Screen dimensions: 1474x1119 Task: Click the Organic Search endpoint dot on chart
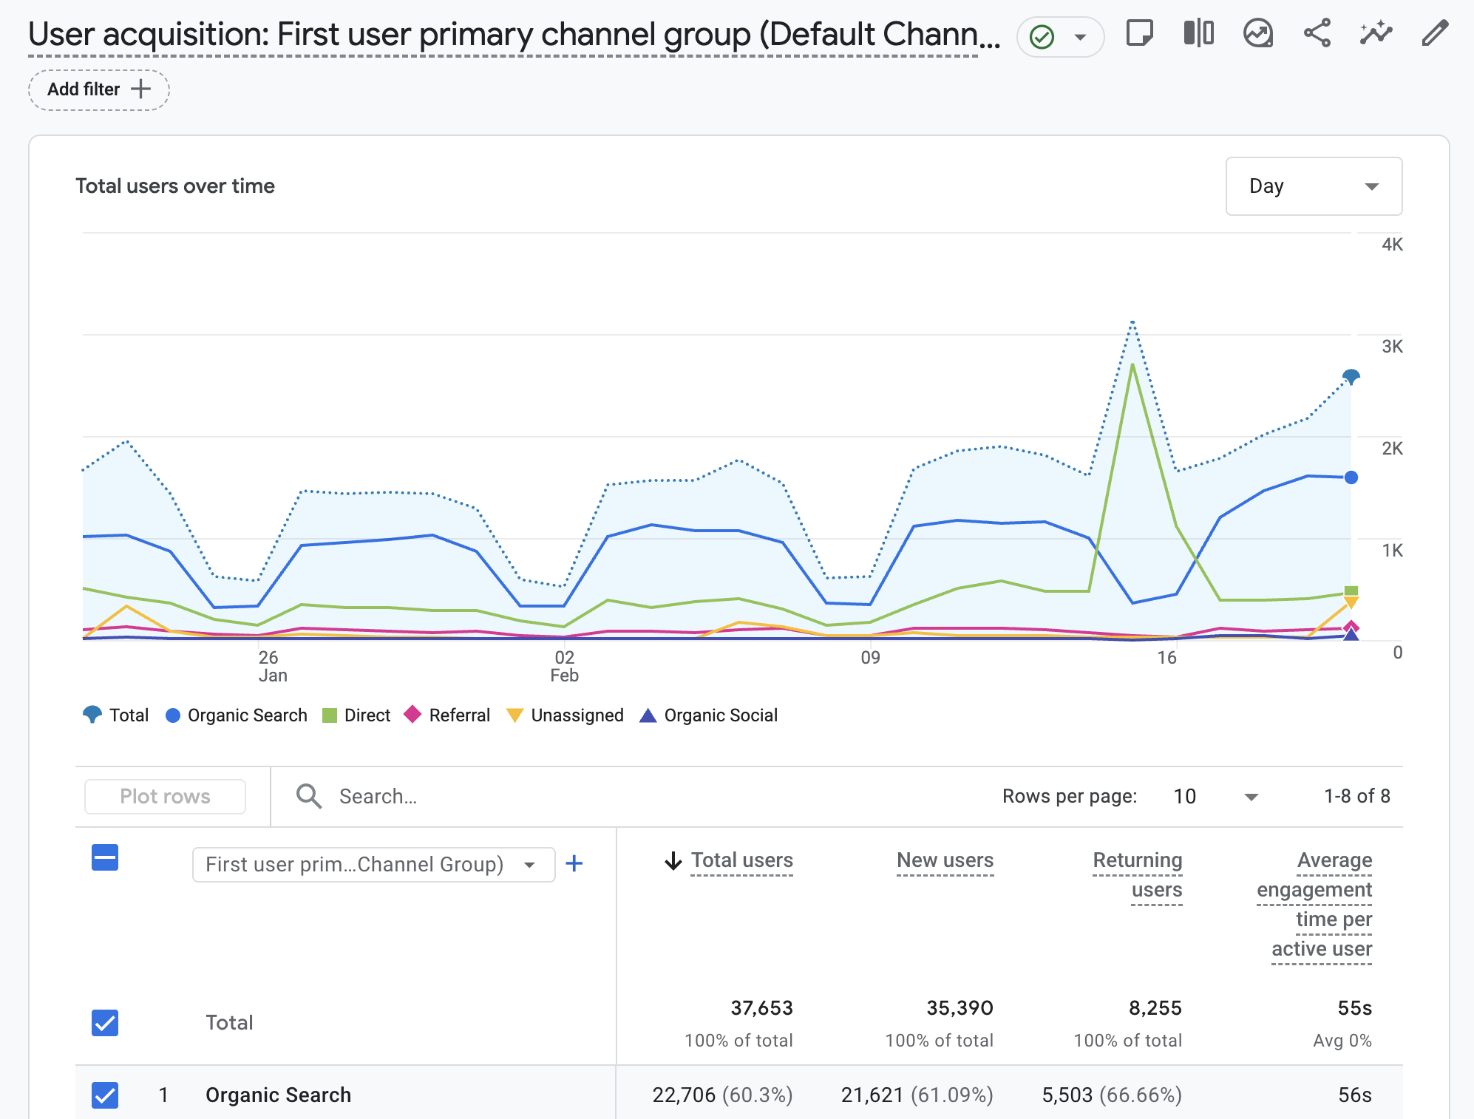tap(1351, 477)
